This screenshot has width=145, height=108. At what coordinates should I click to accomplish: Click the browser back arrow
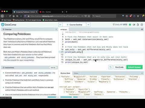click(x=2, y=16)
